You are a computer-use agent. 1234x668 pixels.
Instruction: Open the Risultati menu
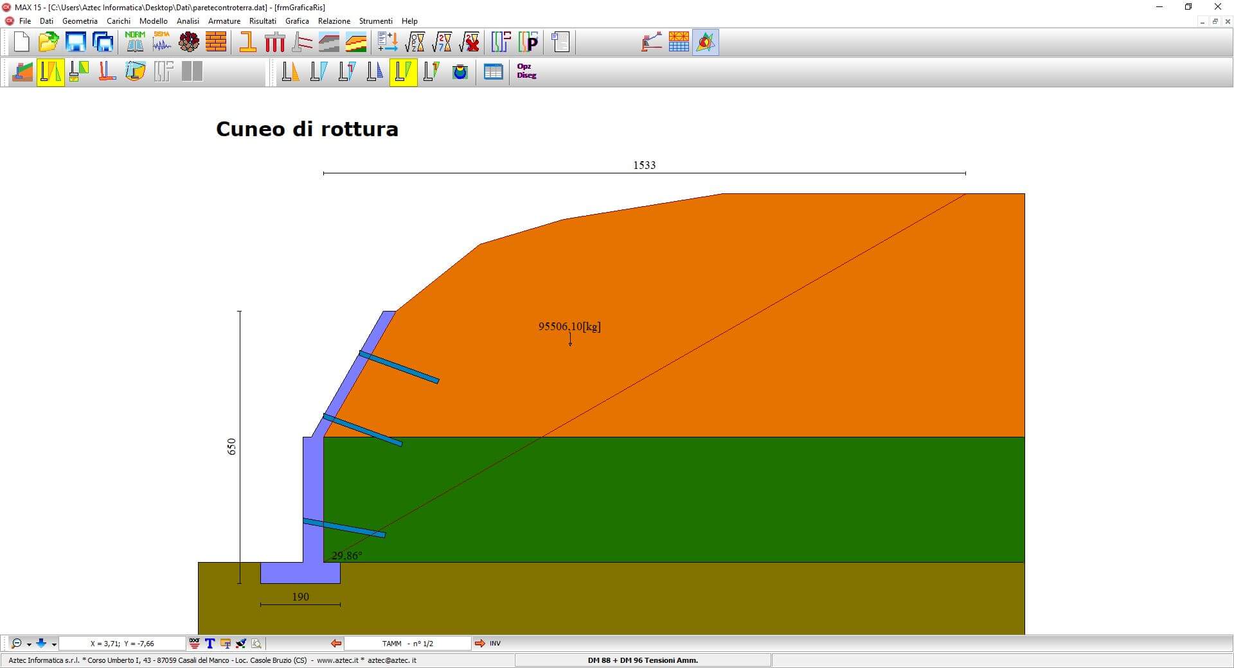coord(262,21)
